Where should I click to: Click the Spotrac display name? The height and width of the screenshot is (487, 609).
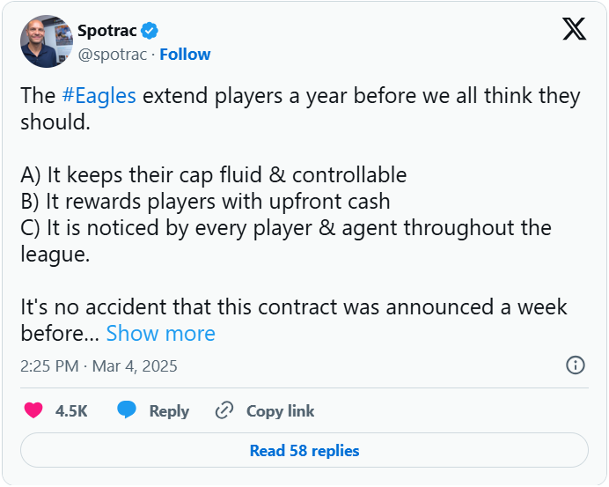pos(106,31)
